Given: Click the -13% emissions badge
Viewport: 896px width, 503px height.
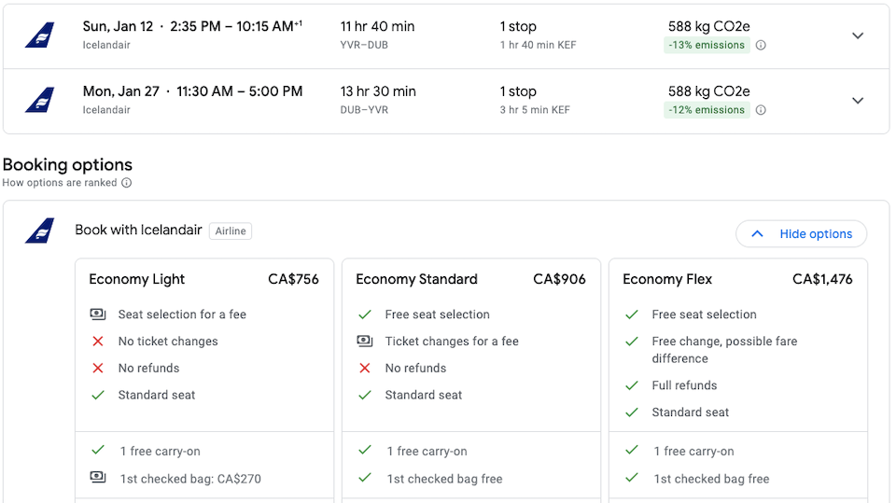Looking at the screenshot, I should click(x=707, y=45).
